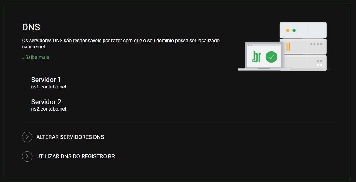The height and width of the screenshot is (182, 356).
Task: Click the dots cluster on bottom server unit
Action: tap(319, 63)
